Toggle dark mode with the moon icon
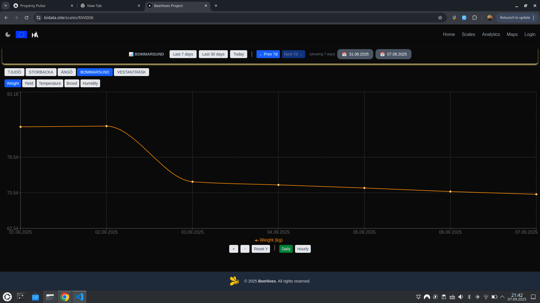Image resolution: width=540 pixels, height=303 pixels. (8, 34)
